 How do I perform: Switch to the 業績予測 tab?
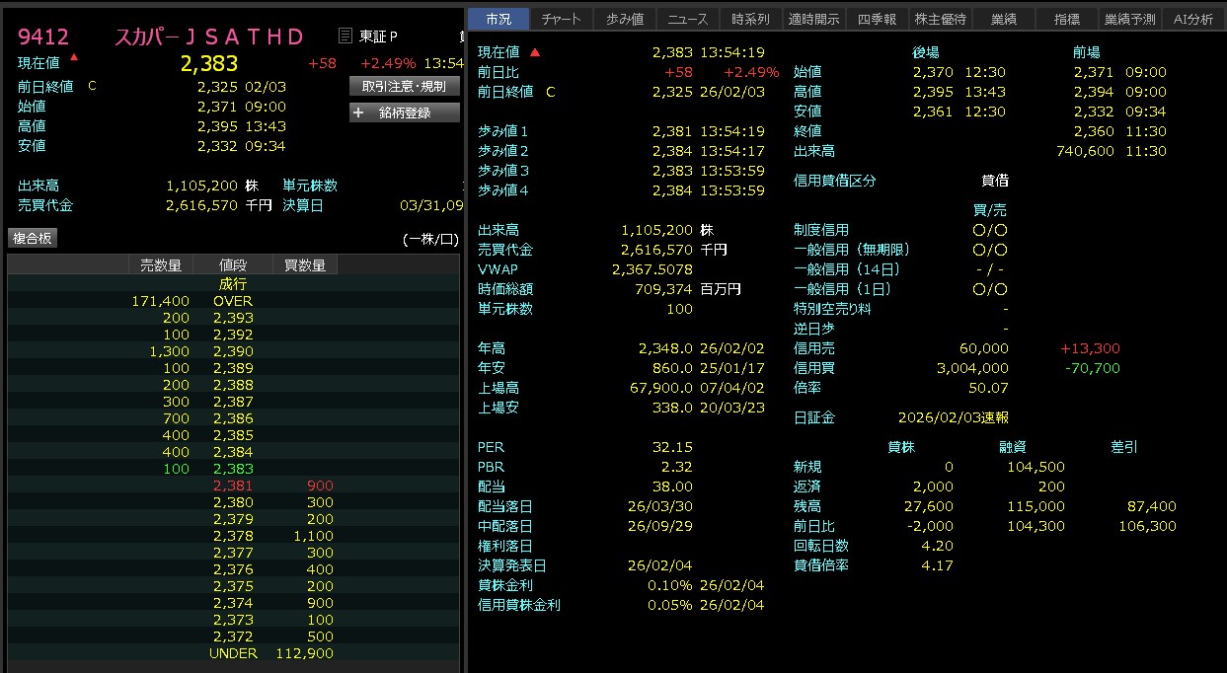(1130, 19)
